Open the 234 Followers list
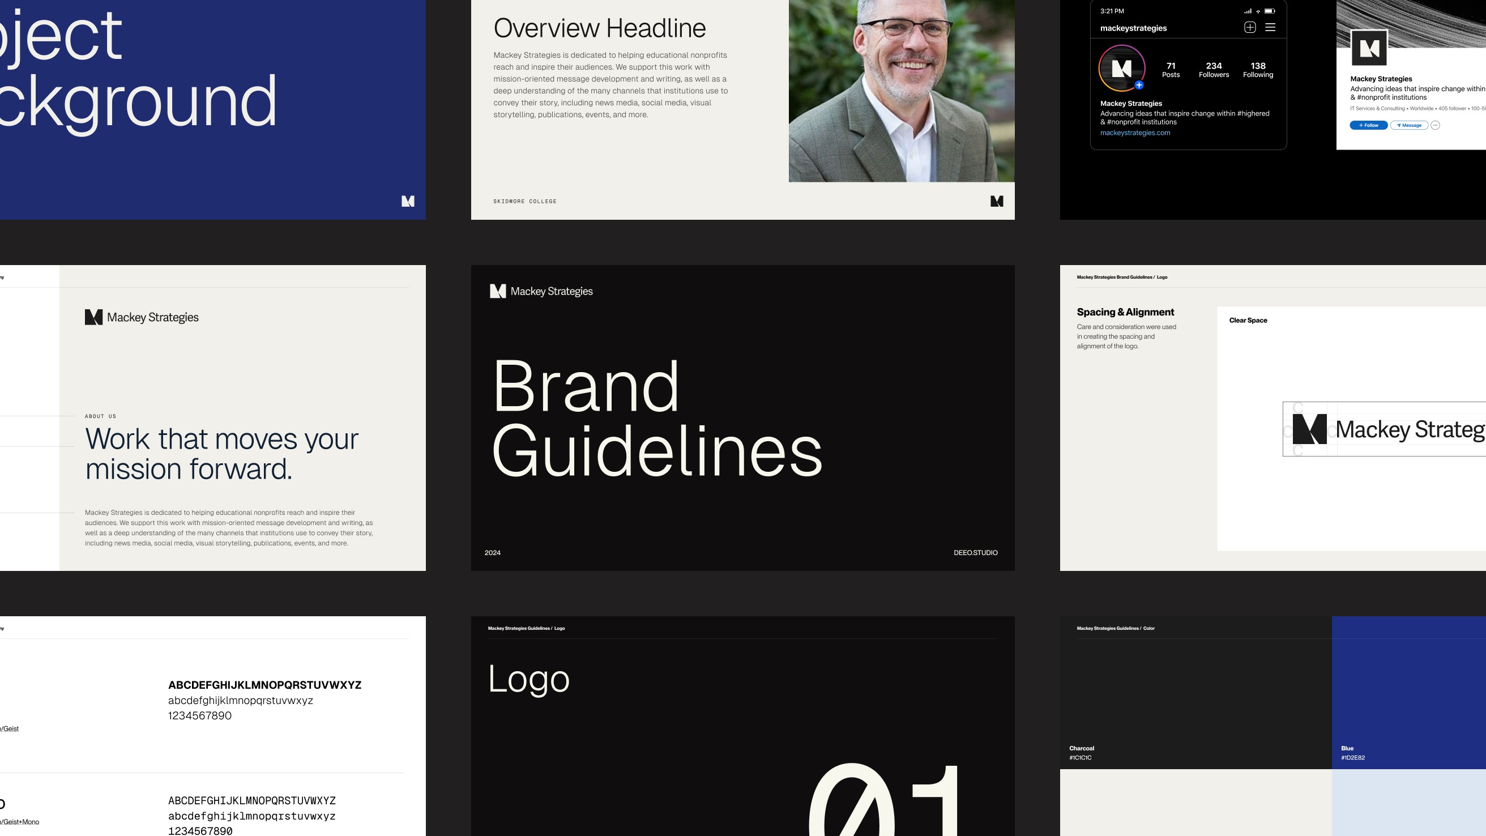The width and height of the screenshot is (1486, 836). pos(1214,70)
